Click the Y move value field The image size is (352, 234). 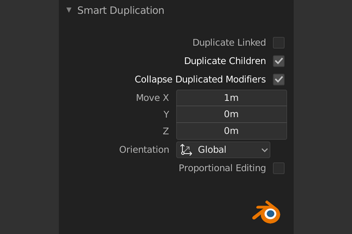click(x=231, y=114)
